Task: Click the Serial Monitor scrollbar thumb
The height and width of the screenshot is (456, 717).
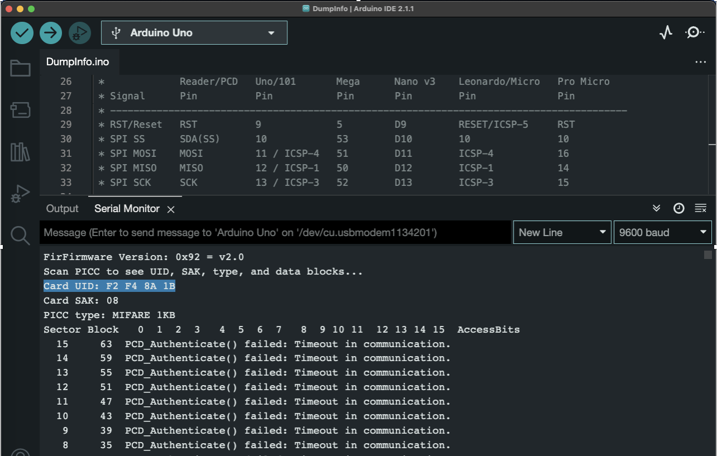Action: pyautogui.click(x=708, y=255)
